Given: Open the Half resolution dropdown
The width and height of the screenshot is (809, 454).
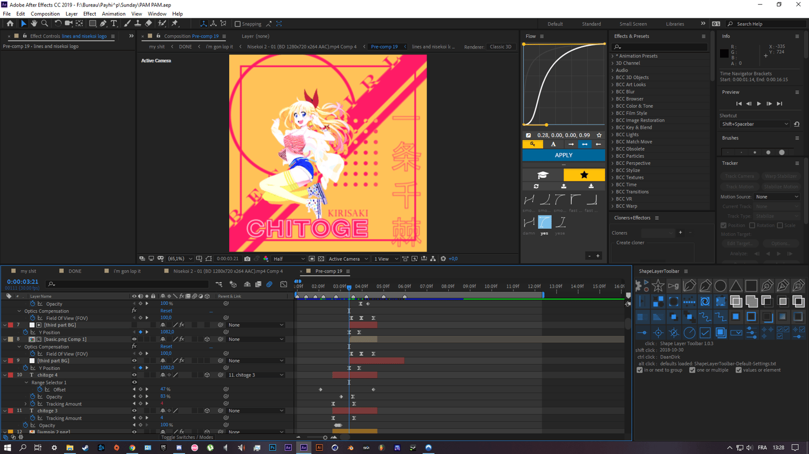Looking at the screenshot, I should click(289, 259).
